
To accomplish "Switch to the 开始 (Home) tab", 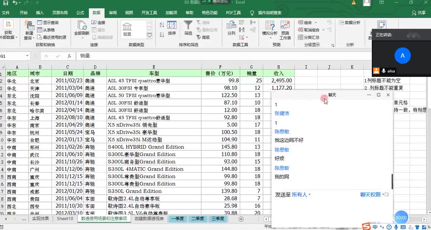I will pyautogui.click(x=24, y=13).
